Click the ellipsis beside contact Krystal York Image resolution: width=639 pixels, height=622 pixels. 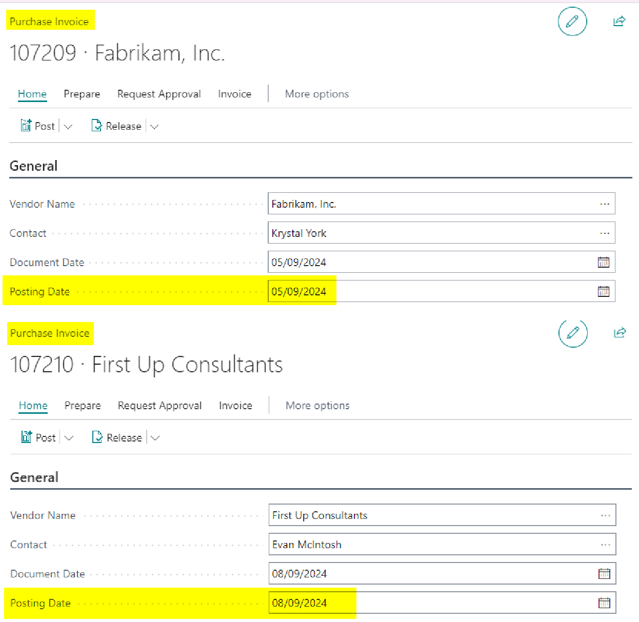605,233
